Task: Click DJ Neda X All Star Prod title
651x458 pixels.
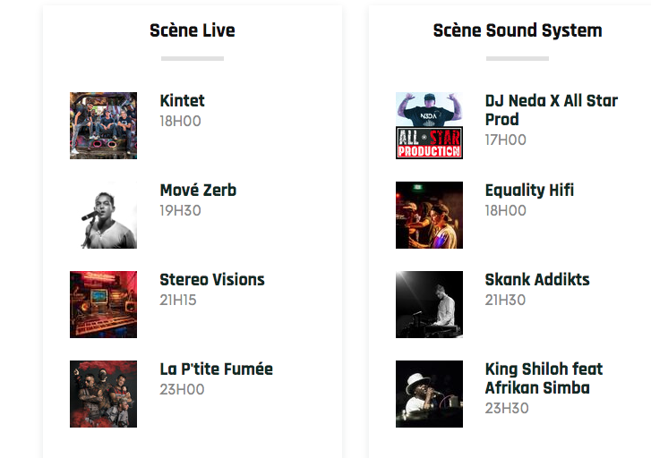Action: 552,110
